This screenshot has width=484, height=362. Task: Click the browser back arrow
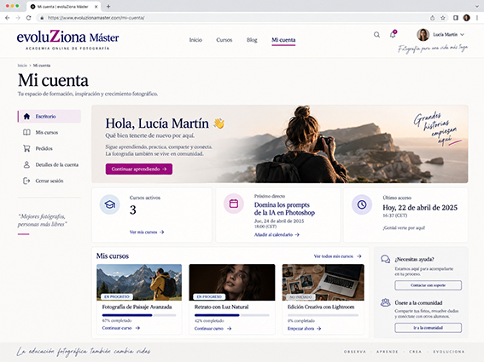click(x=8, y=18)
